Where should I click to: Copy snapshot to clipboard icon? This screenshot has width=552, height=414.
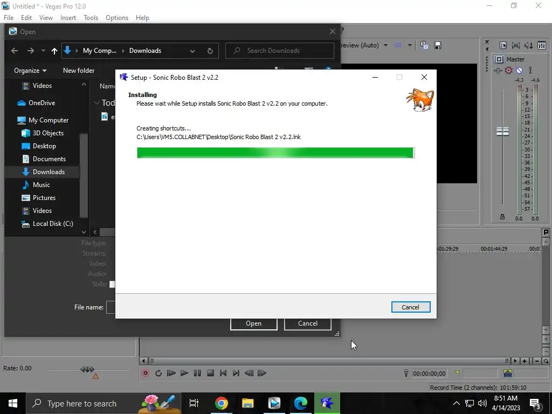(424, 45)
